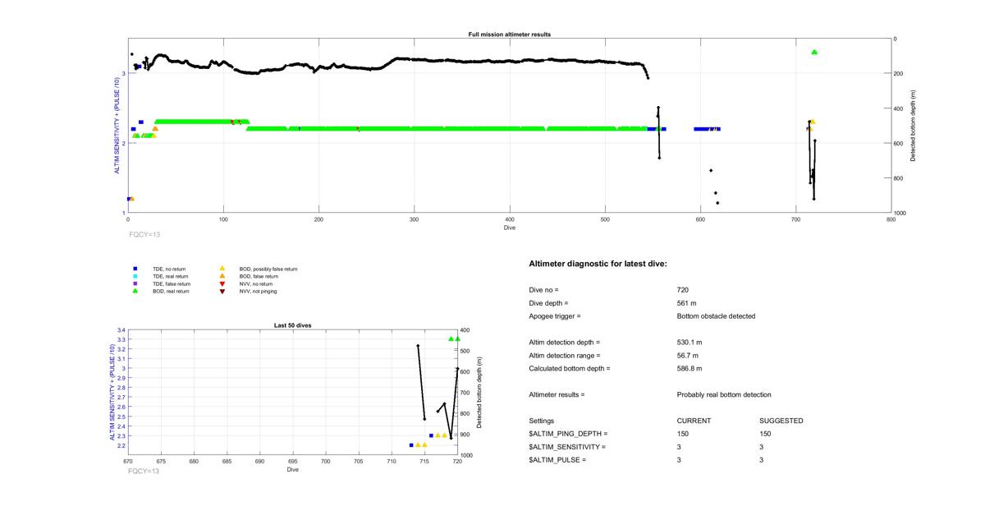Click the yellow triangle 'BOD, possibly false return' legend marker

[x=222, y=269]
